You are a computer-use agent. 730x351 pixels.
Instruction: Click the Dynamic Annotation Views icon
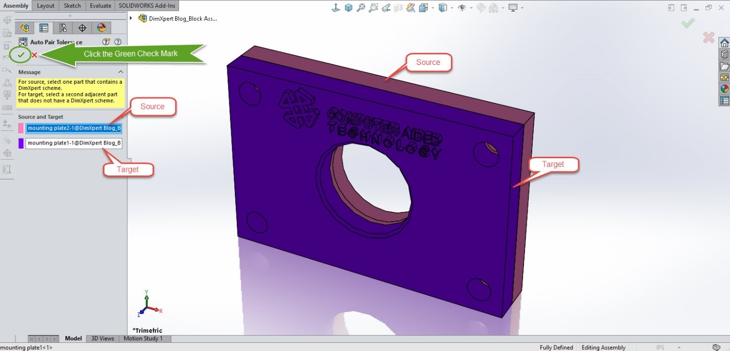pyautogui.click(x=411, y=8)
